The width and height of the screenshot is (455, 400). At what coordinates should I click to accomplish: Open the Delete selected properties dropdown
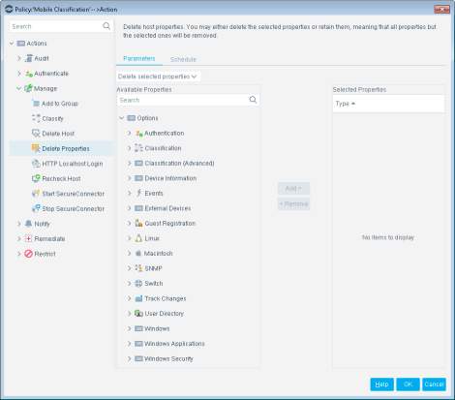[158, 77]
